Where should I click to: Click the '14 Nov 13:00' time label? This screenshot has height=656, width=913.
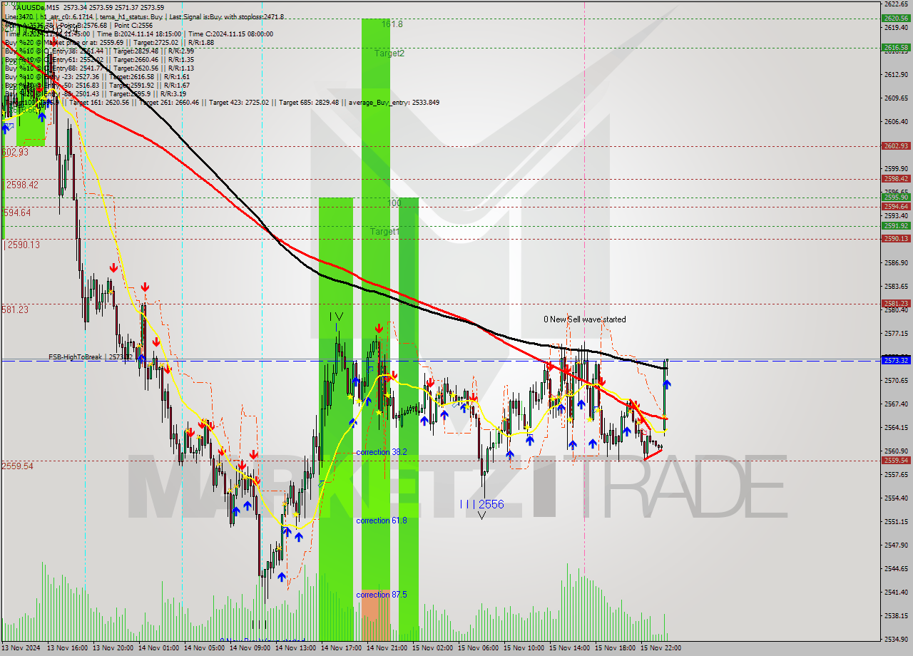pos(296,648)
